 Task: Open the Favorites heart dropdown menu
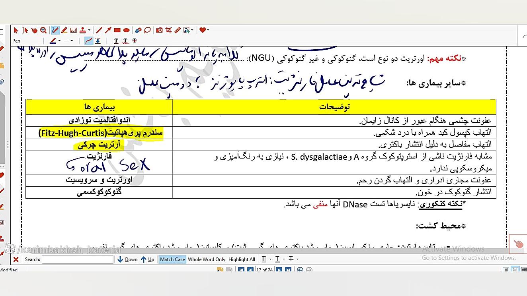click(x=209, y=31)
